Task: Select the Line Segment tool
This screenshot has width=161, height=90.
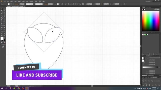Action: click(x=2, y=15)
